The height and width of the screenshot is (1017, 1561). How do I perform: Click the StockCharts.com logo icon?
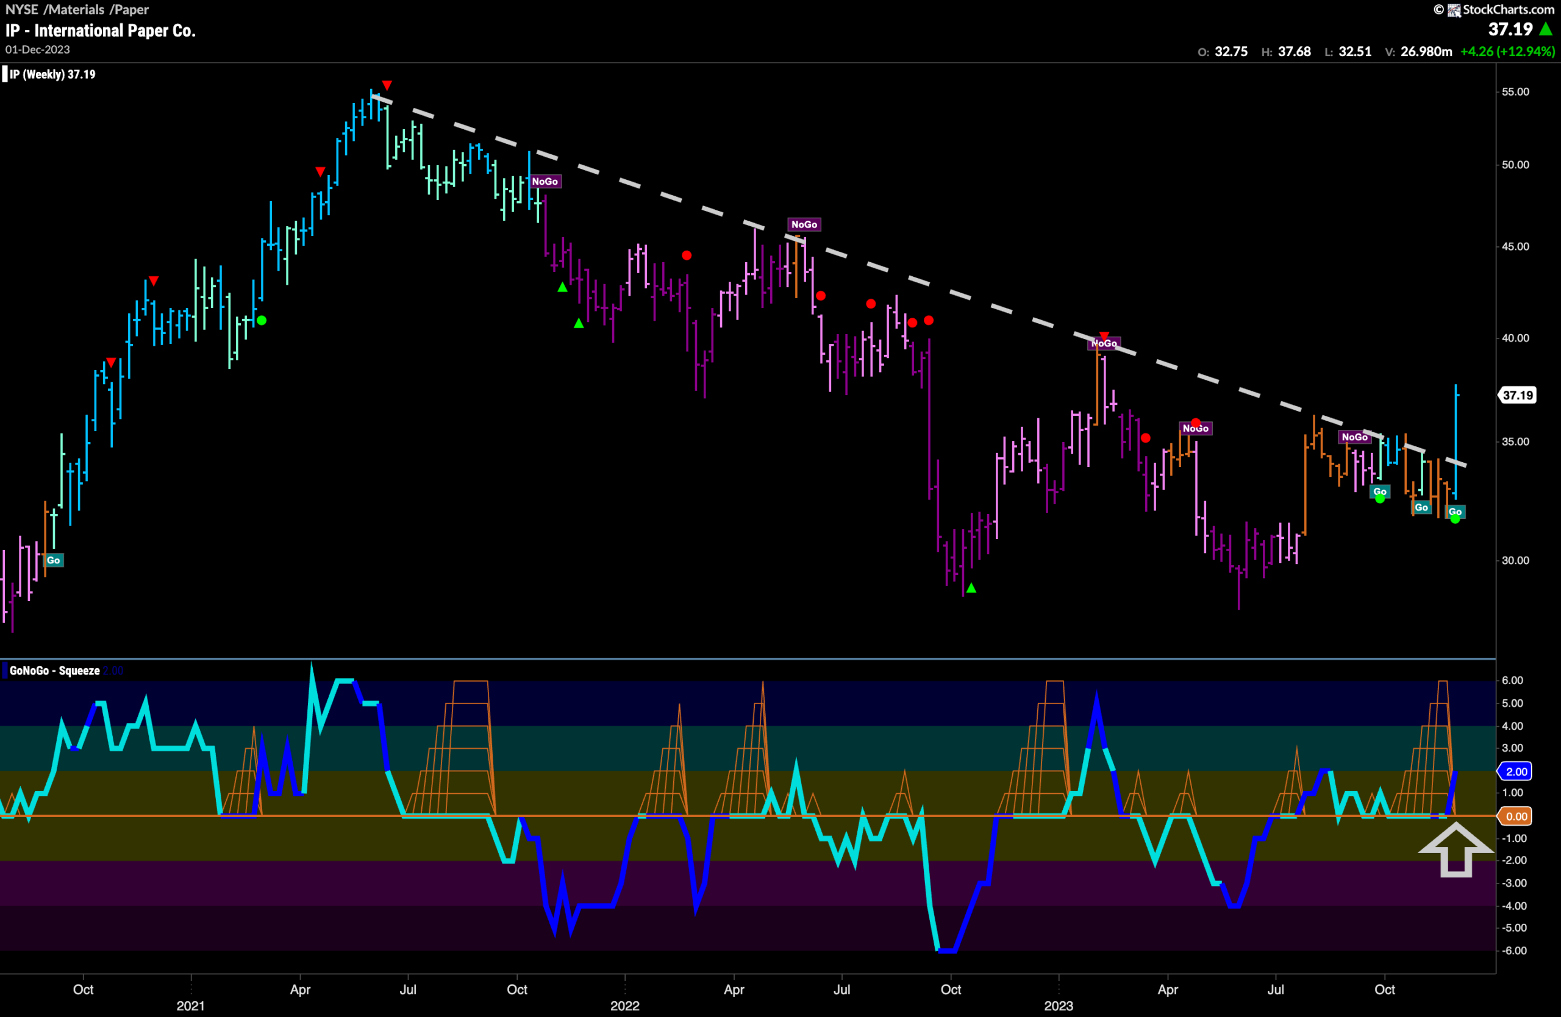(x=1454, y=10)
